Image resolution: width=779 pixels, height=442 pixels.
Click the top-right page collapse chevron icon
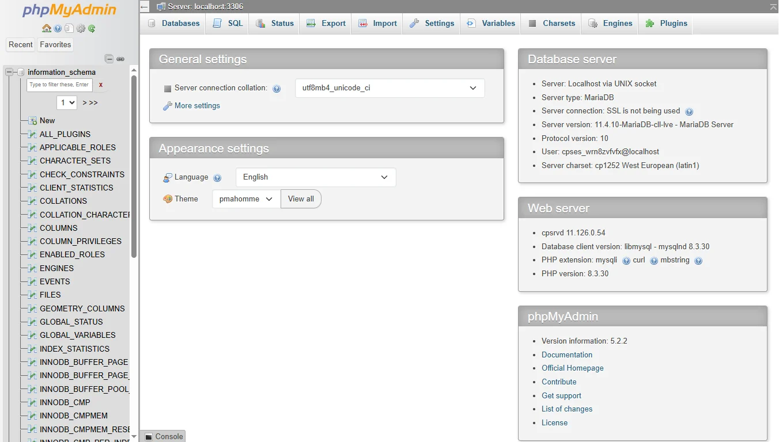click(x=773, y=6)
